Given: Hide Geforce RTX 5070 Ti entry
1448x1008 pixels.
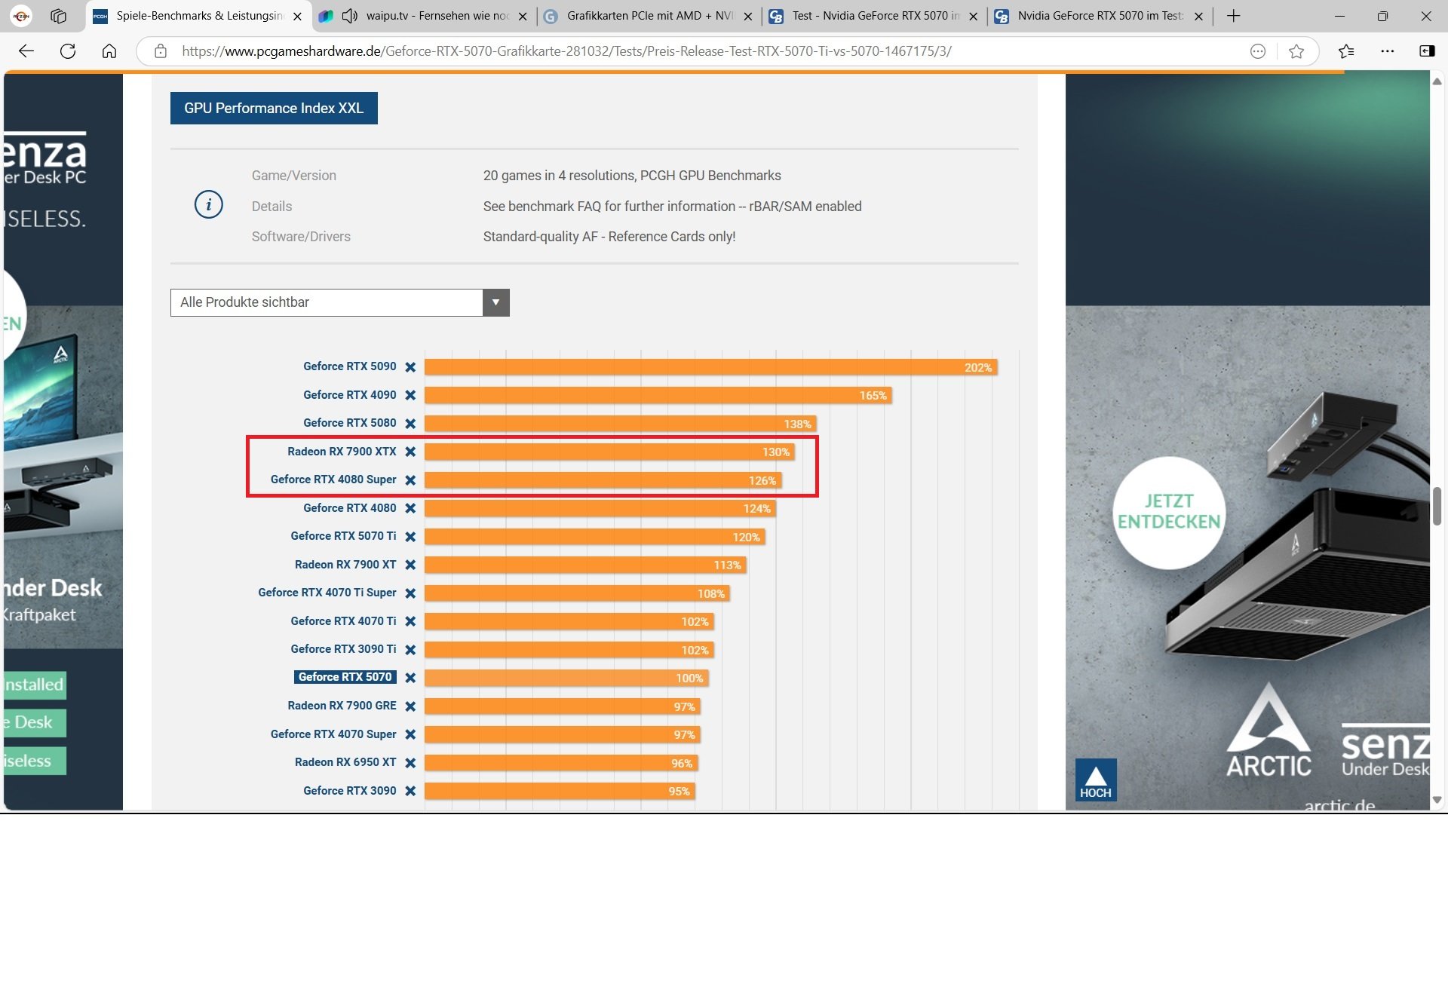Looking at the screenshot, I should pos(410,537).
